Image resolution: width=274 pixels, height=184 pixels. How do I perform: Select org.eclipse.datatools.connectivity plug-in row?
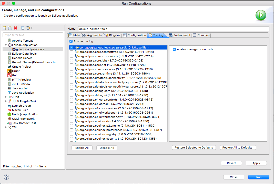[118, 78]
